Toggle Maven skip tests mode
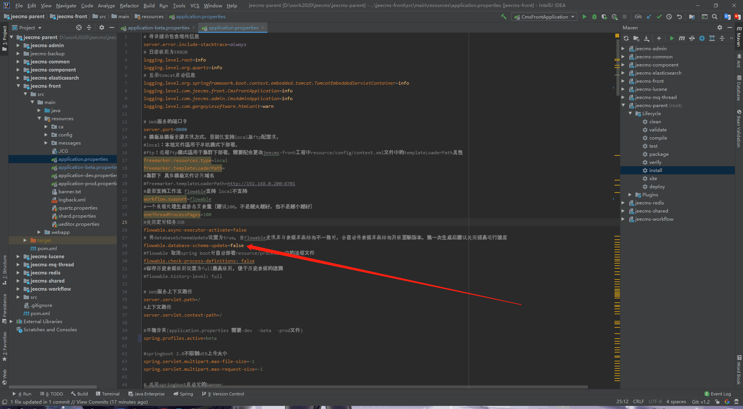743x409 pixels. 702,38
